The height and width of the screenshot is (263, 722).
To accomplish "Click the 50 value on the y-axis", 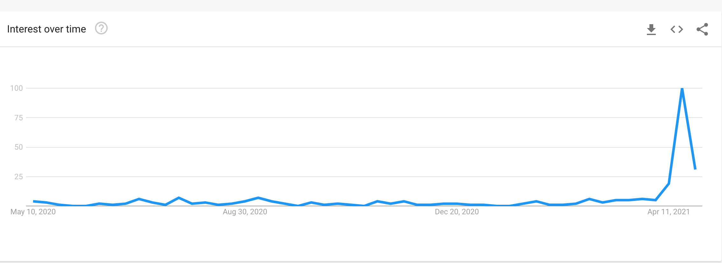I will [18, 147].
